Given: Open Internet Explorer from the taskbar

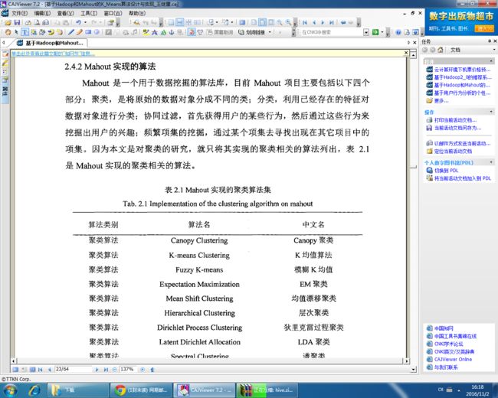Looking at the screenshot, I should [x=34, y=390].
